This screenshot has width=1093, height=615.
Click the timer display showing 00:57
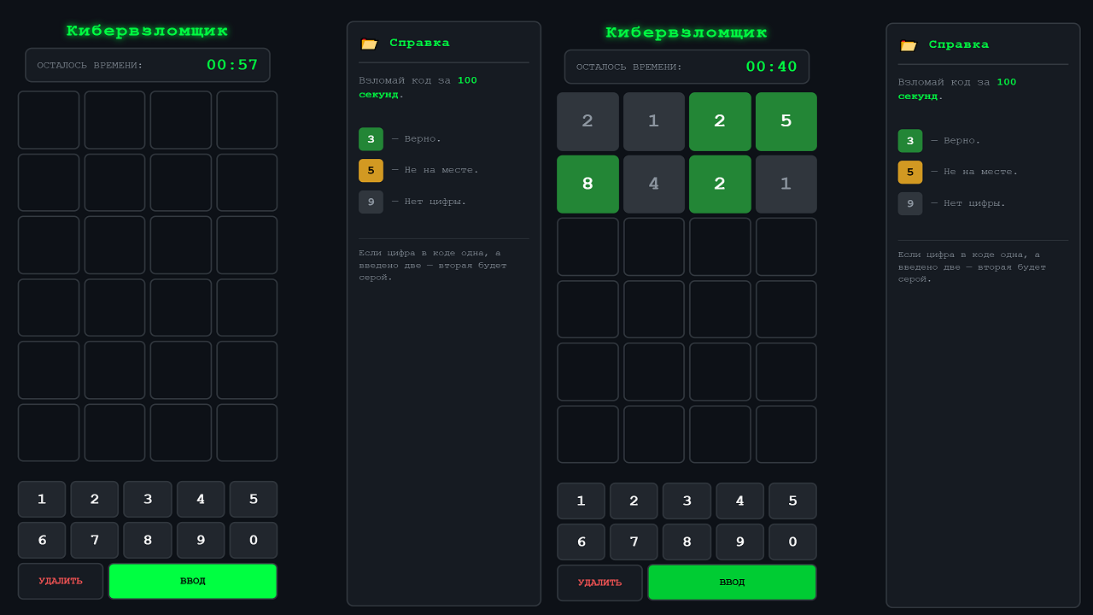[x=232, y=64]
